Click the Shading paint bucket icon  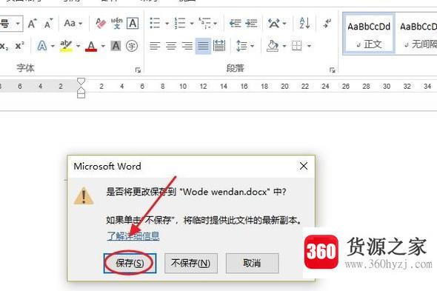click(x=273, y=46)
